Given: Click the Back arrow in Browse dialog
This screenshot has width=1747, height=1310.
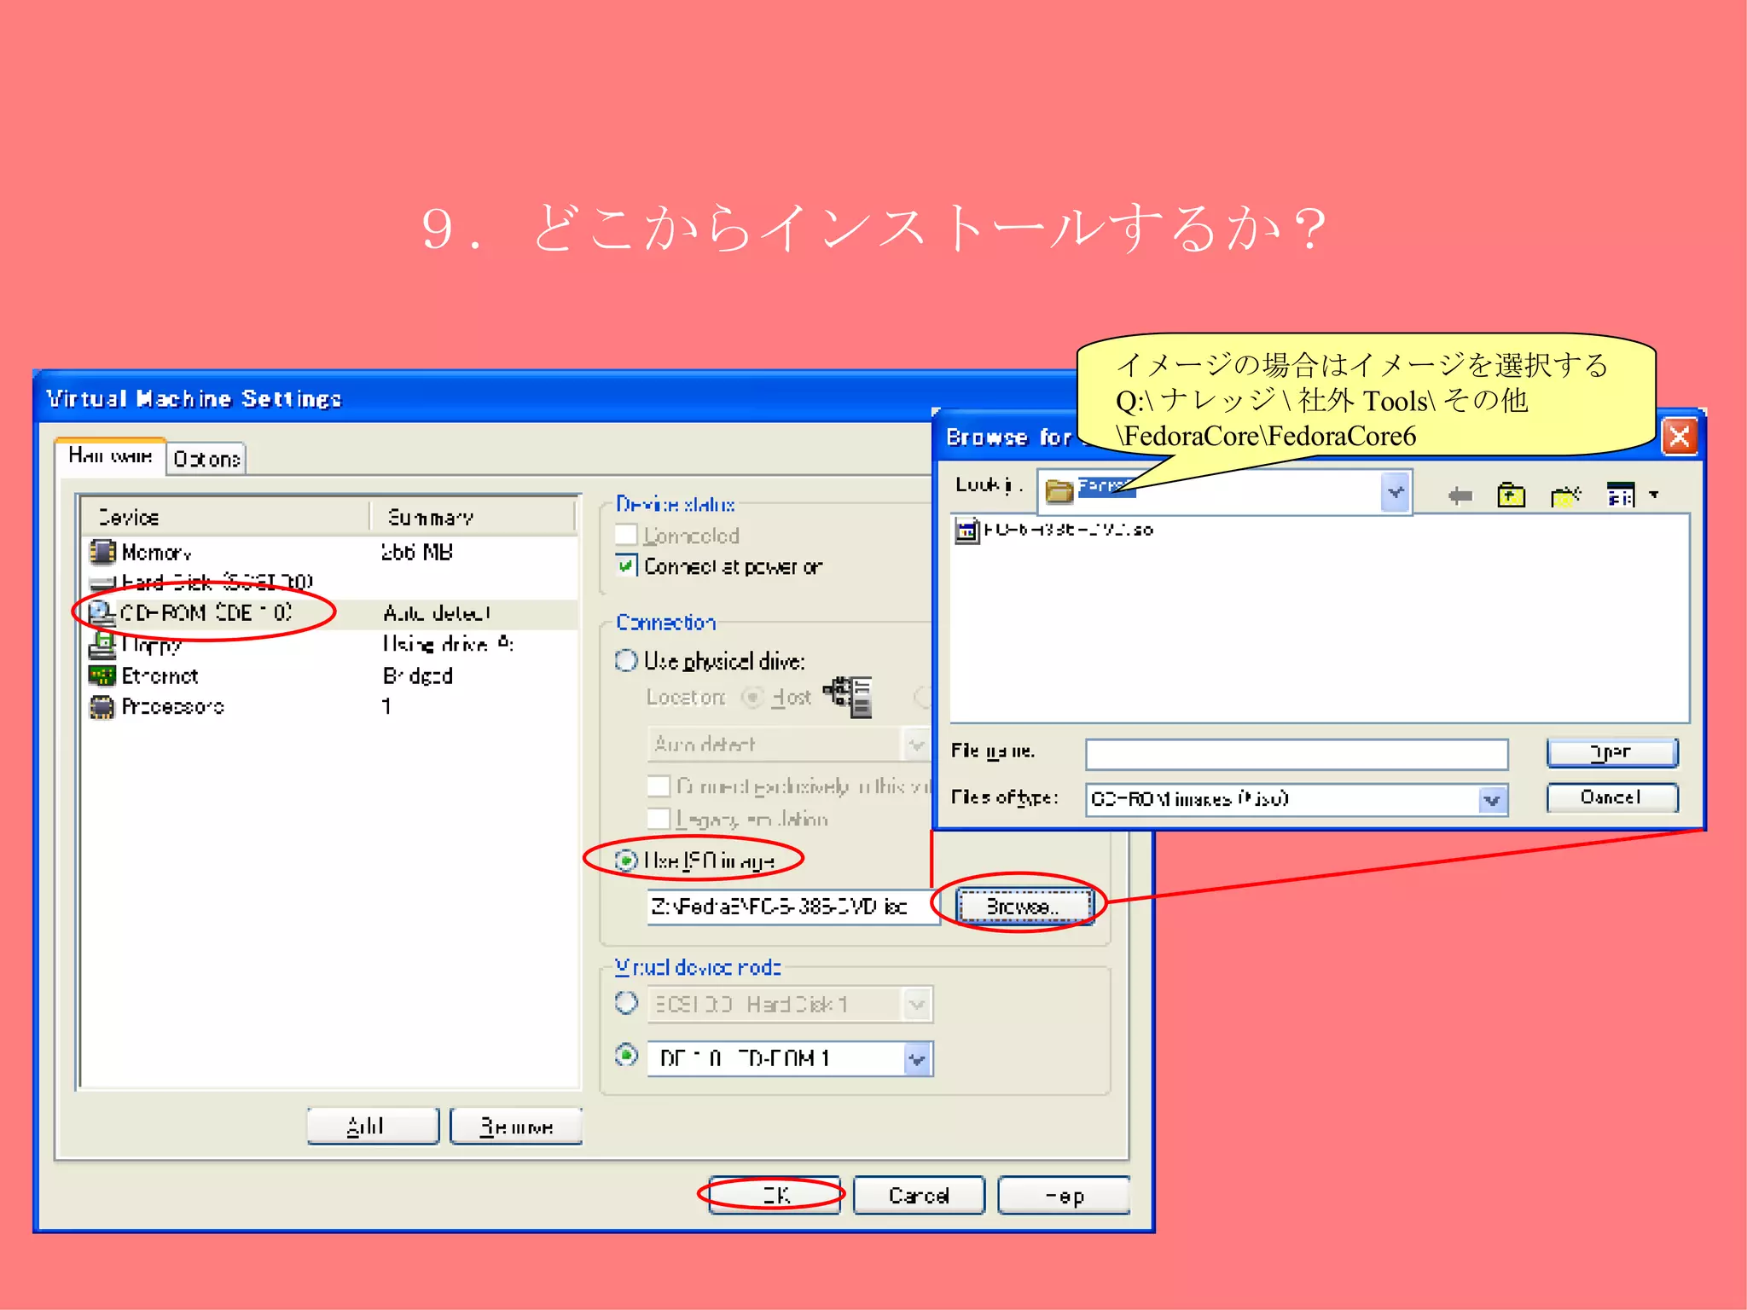Looking at the screenshot, I should [1460, 496].
